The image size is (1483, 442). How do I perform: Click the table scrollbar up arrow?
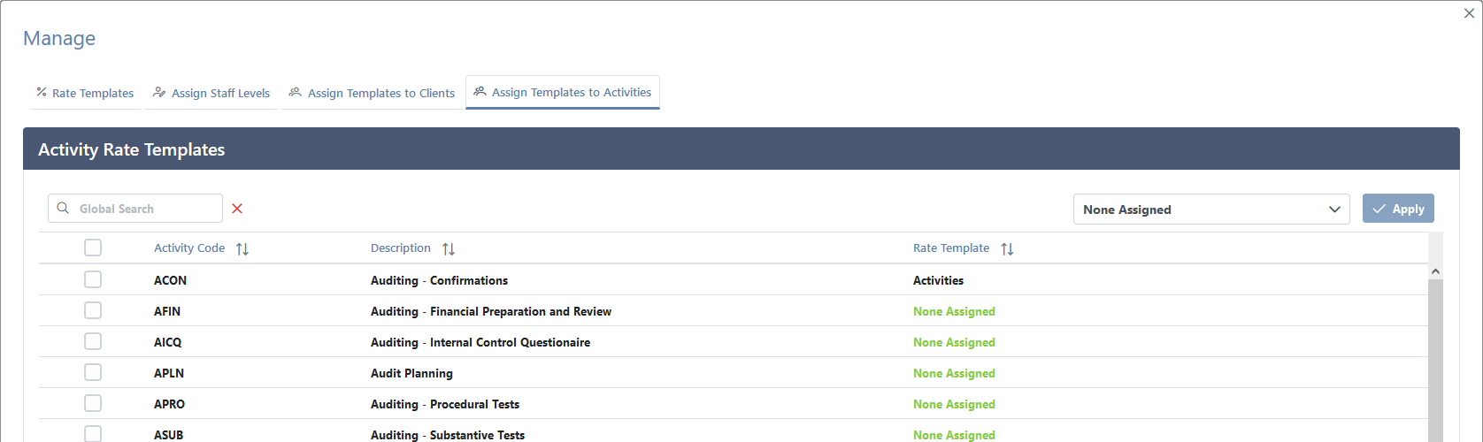1435,271
